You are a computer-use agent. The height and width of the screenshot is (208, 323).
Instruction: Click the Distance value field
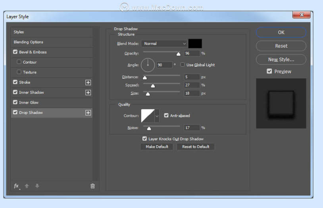(x=192, y=77)
